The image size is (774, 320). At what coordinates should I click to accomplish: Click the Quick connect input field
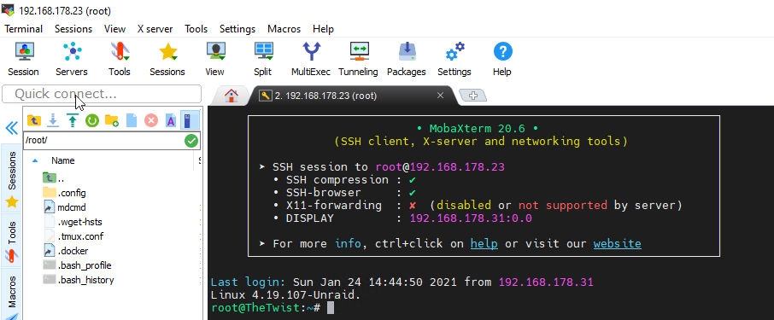tap(102, 94)
